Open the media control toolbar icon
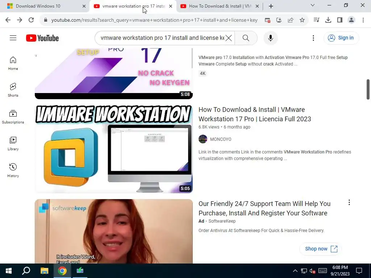The height and width of the screenshot is (278, 371). [316, 20]
